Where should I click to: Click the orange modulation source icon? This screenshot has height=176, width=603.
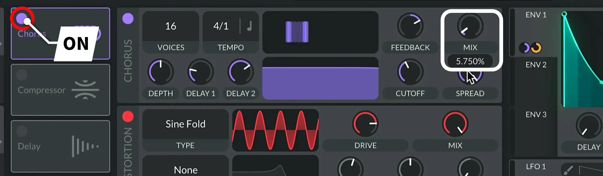point(536,48)
